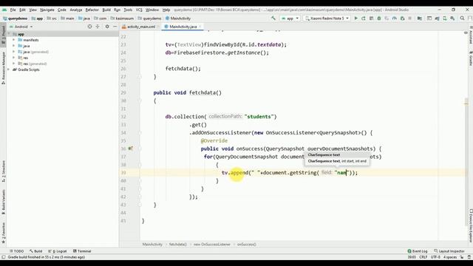This screenshot has height=266, width=473.
Task: Open the Build menu
Action: pos(106,10)
